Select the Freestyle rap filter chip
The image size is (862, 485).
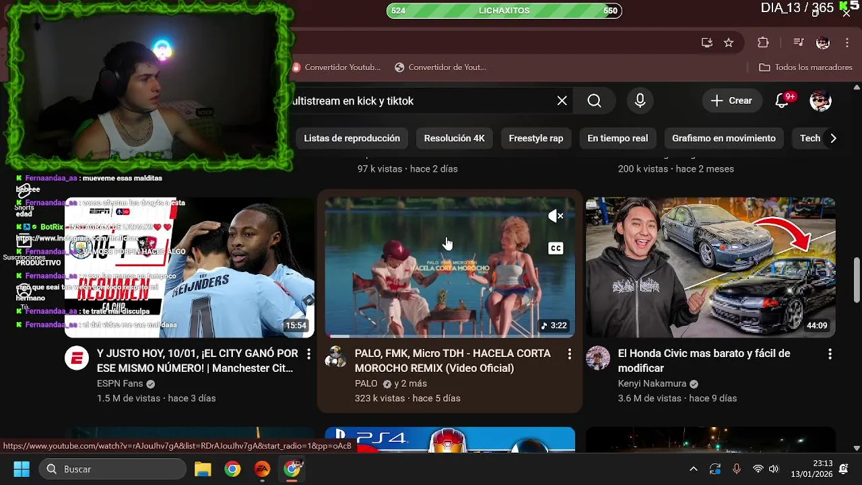pyautogui.click(x=536, y=138)
